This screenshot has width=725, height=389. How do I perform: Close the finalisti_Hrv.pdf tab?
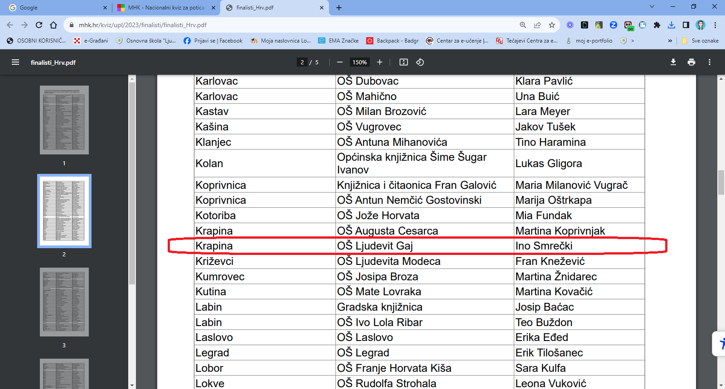tap(322, 8)
